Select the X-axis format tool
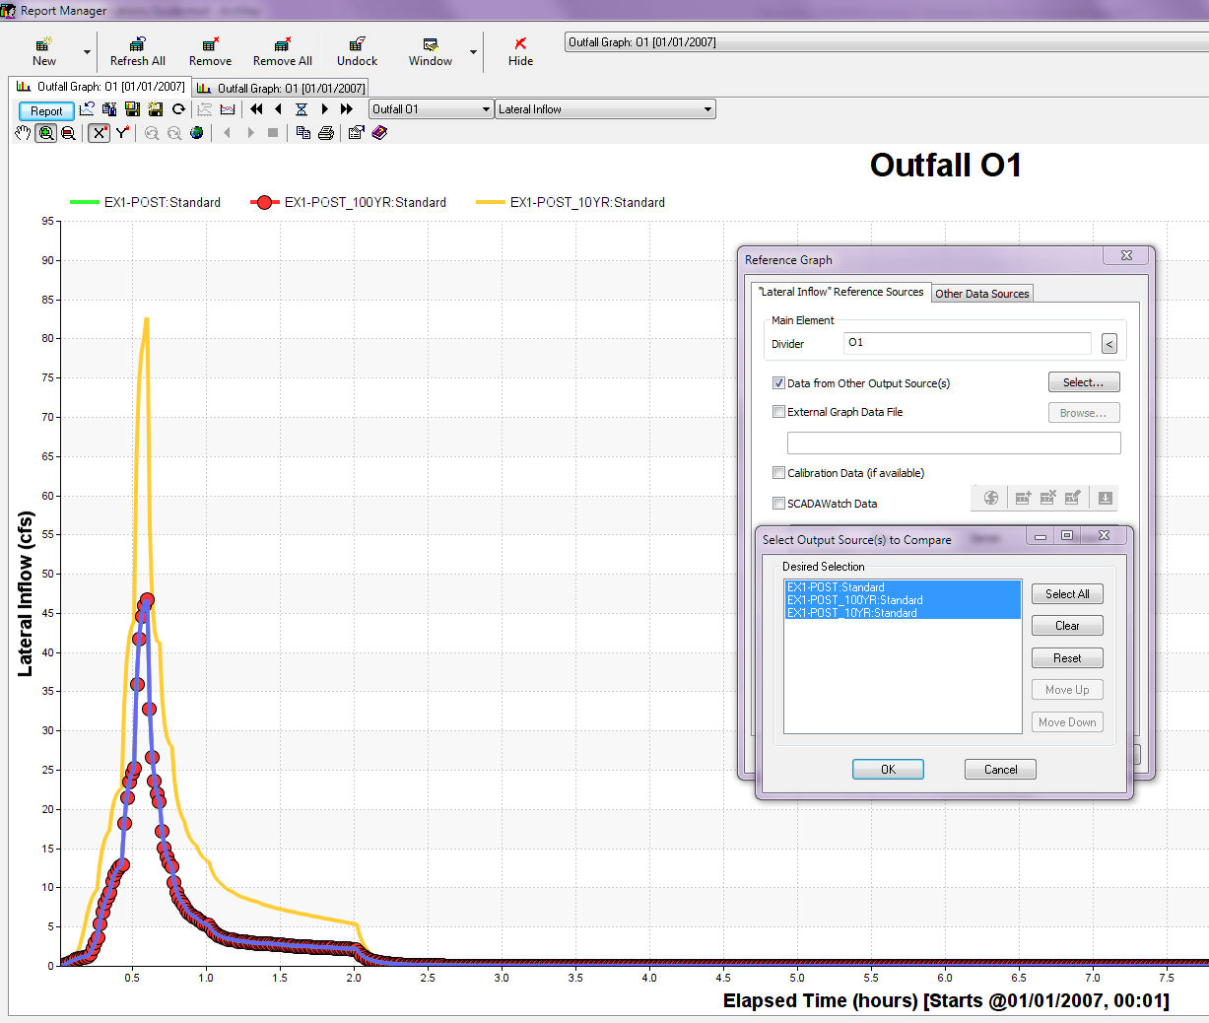This screenshot has width=1209, height=1023. (99, 133)
